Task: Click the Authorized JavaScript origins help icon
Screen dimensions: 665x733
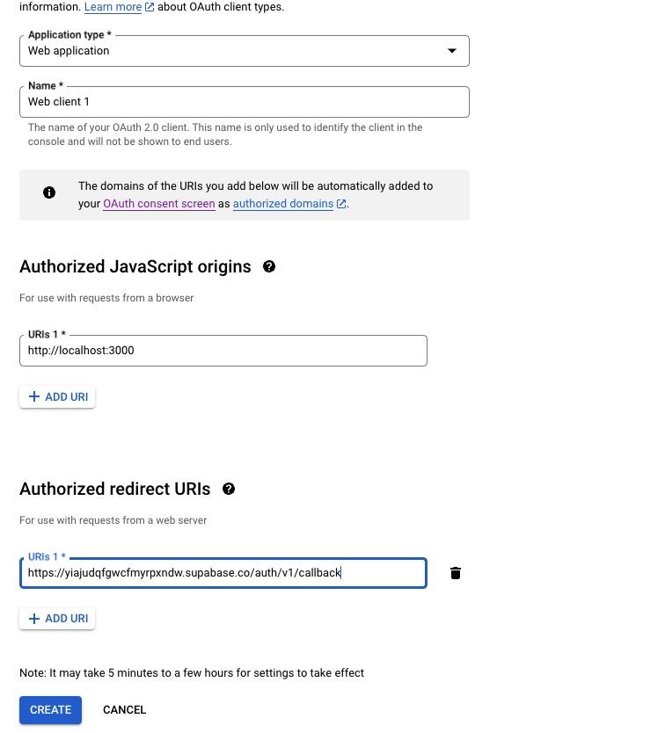Action: pos(269,266)
